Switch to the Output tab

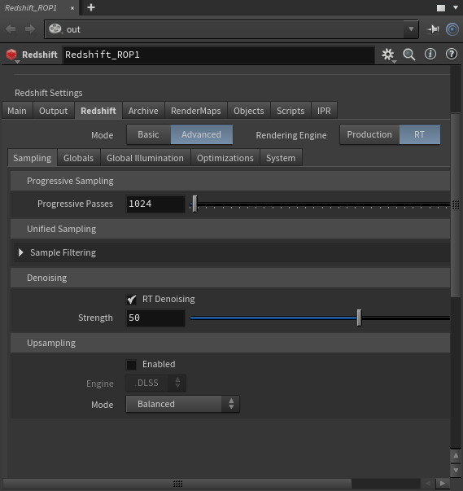[53, 111]
